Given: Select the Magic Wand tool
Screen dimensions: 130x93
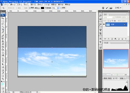Looking at the screenshot, I should [x=3, y=27].
